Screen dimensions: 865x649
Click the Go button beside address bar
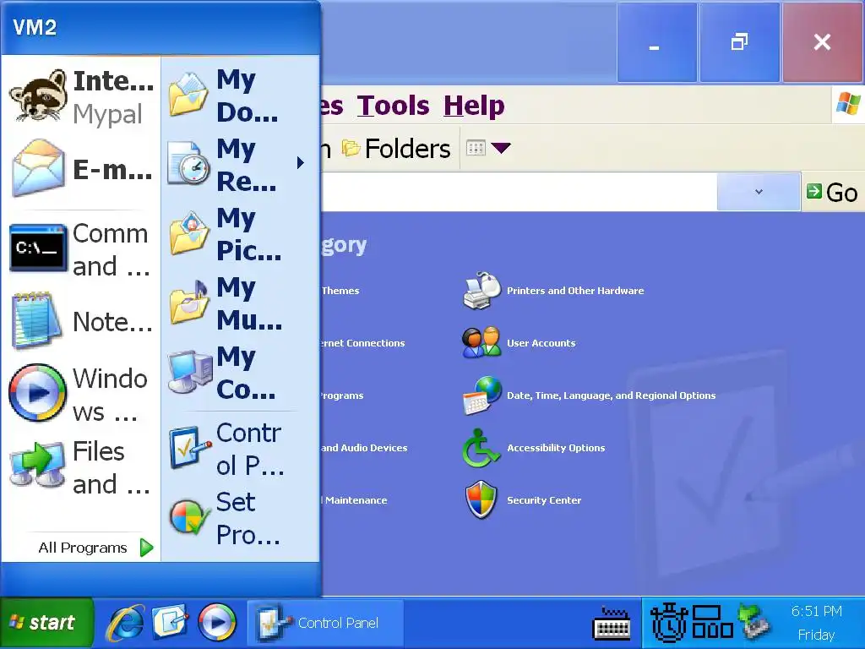click(x=832, y=192)
